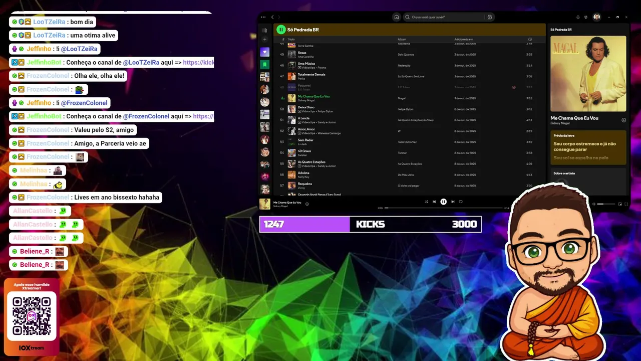
Task: Open artist link 'Sidney Magal' in track row
Action: click(306, 100)
